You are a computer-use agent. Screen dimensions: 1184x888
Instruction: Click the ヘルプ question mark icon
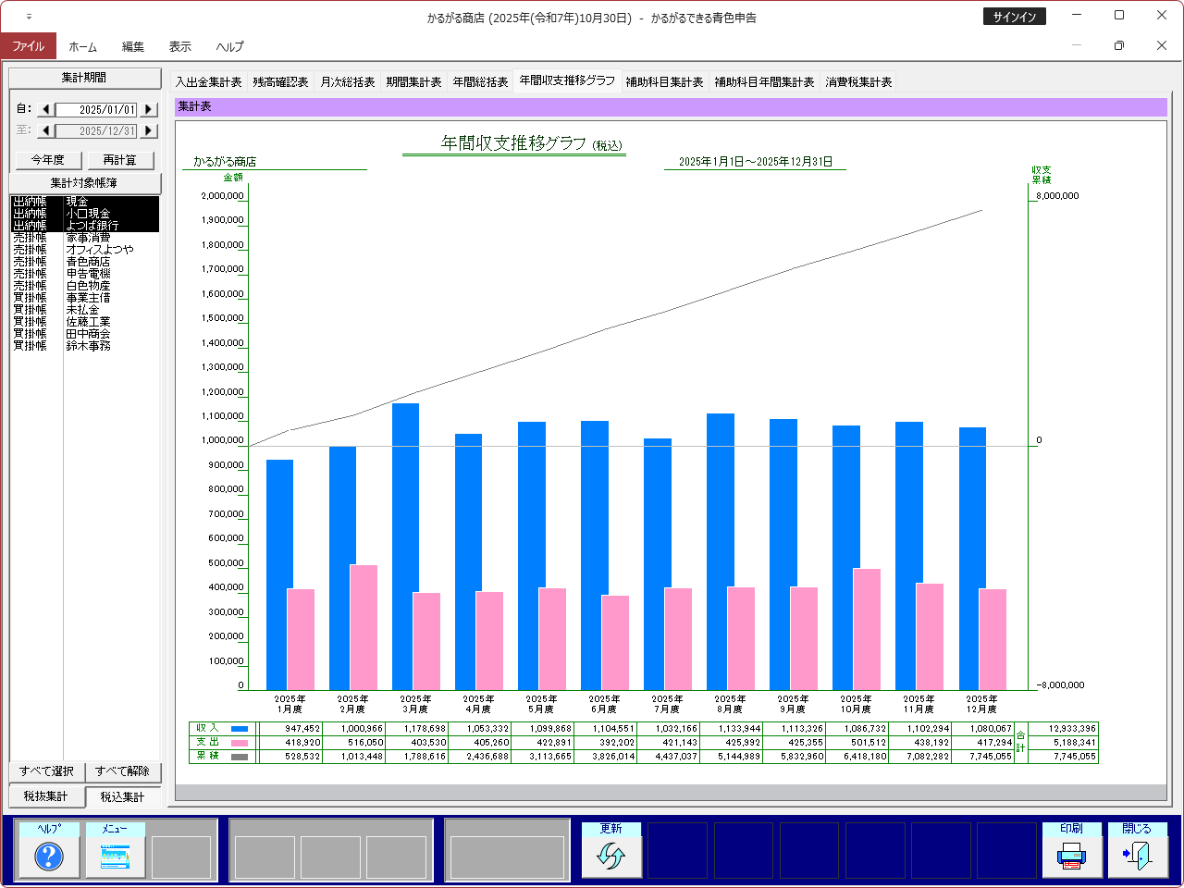point(49,857)
